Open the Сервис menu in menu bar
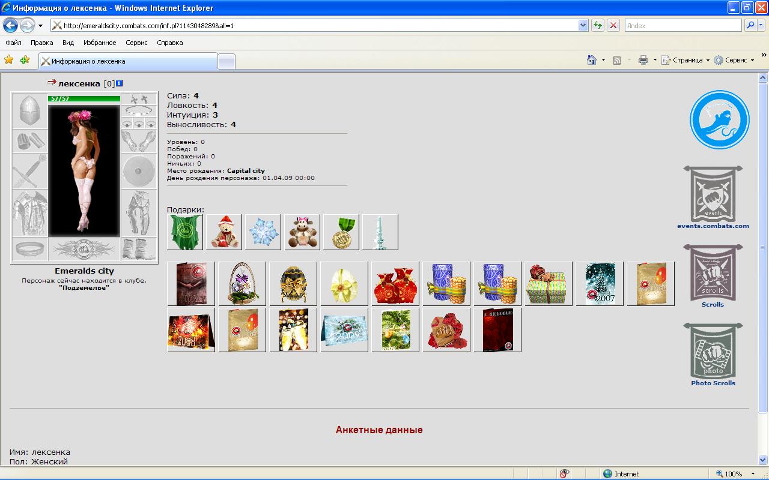Viewport: 769px width, 480px height. click(x=136, y=43)
